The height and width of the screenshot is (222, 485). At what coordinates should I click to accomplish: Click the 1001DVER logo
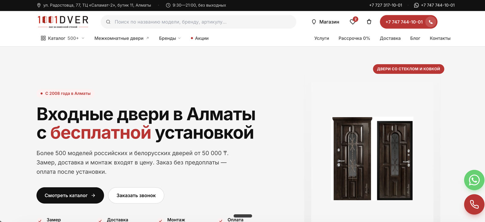63,22
